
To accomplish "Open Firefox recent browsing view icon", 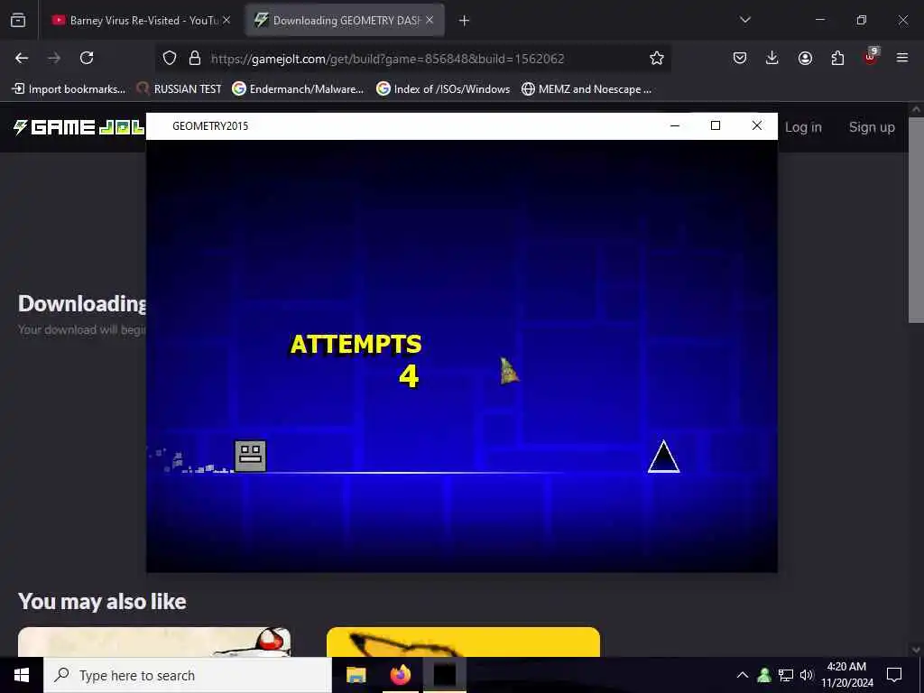I will pos(18,20).
